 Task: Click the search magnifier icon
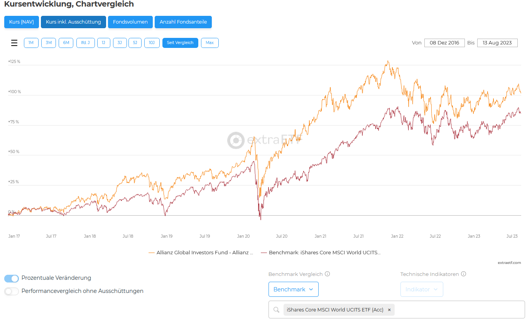[276, 310]
